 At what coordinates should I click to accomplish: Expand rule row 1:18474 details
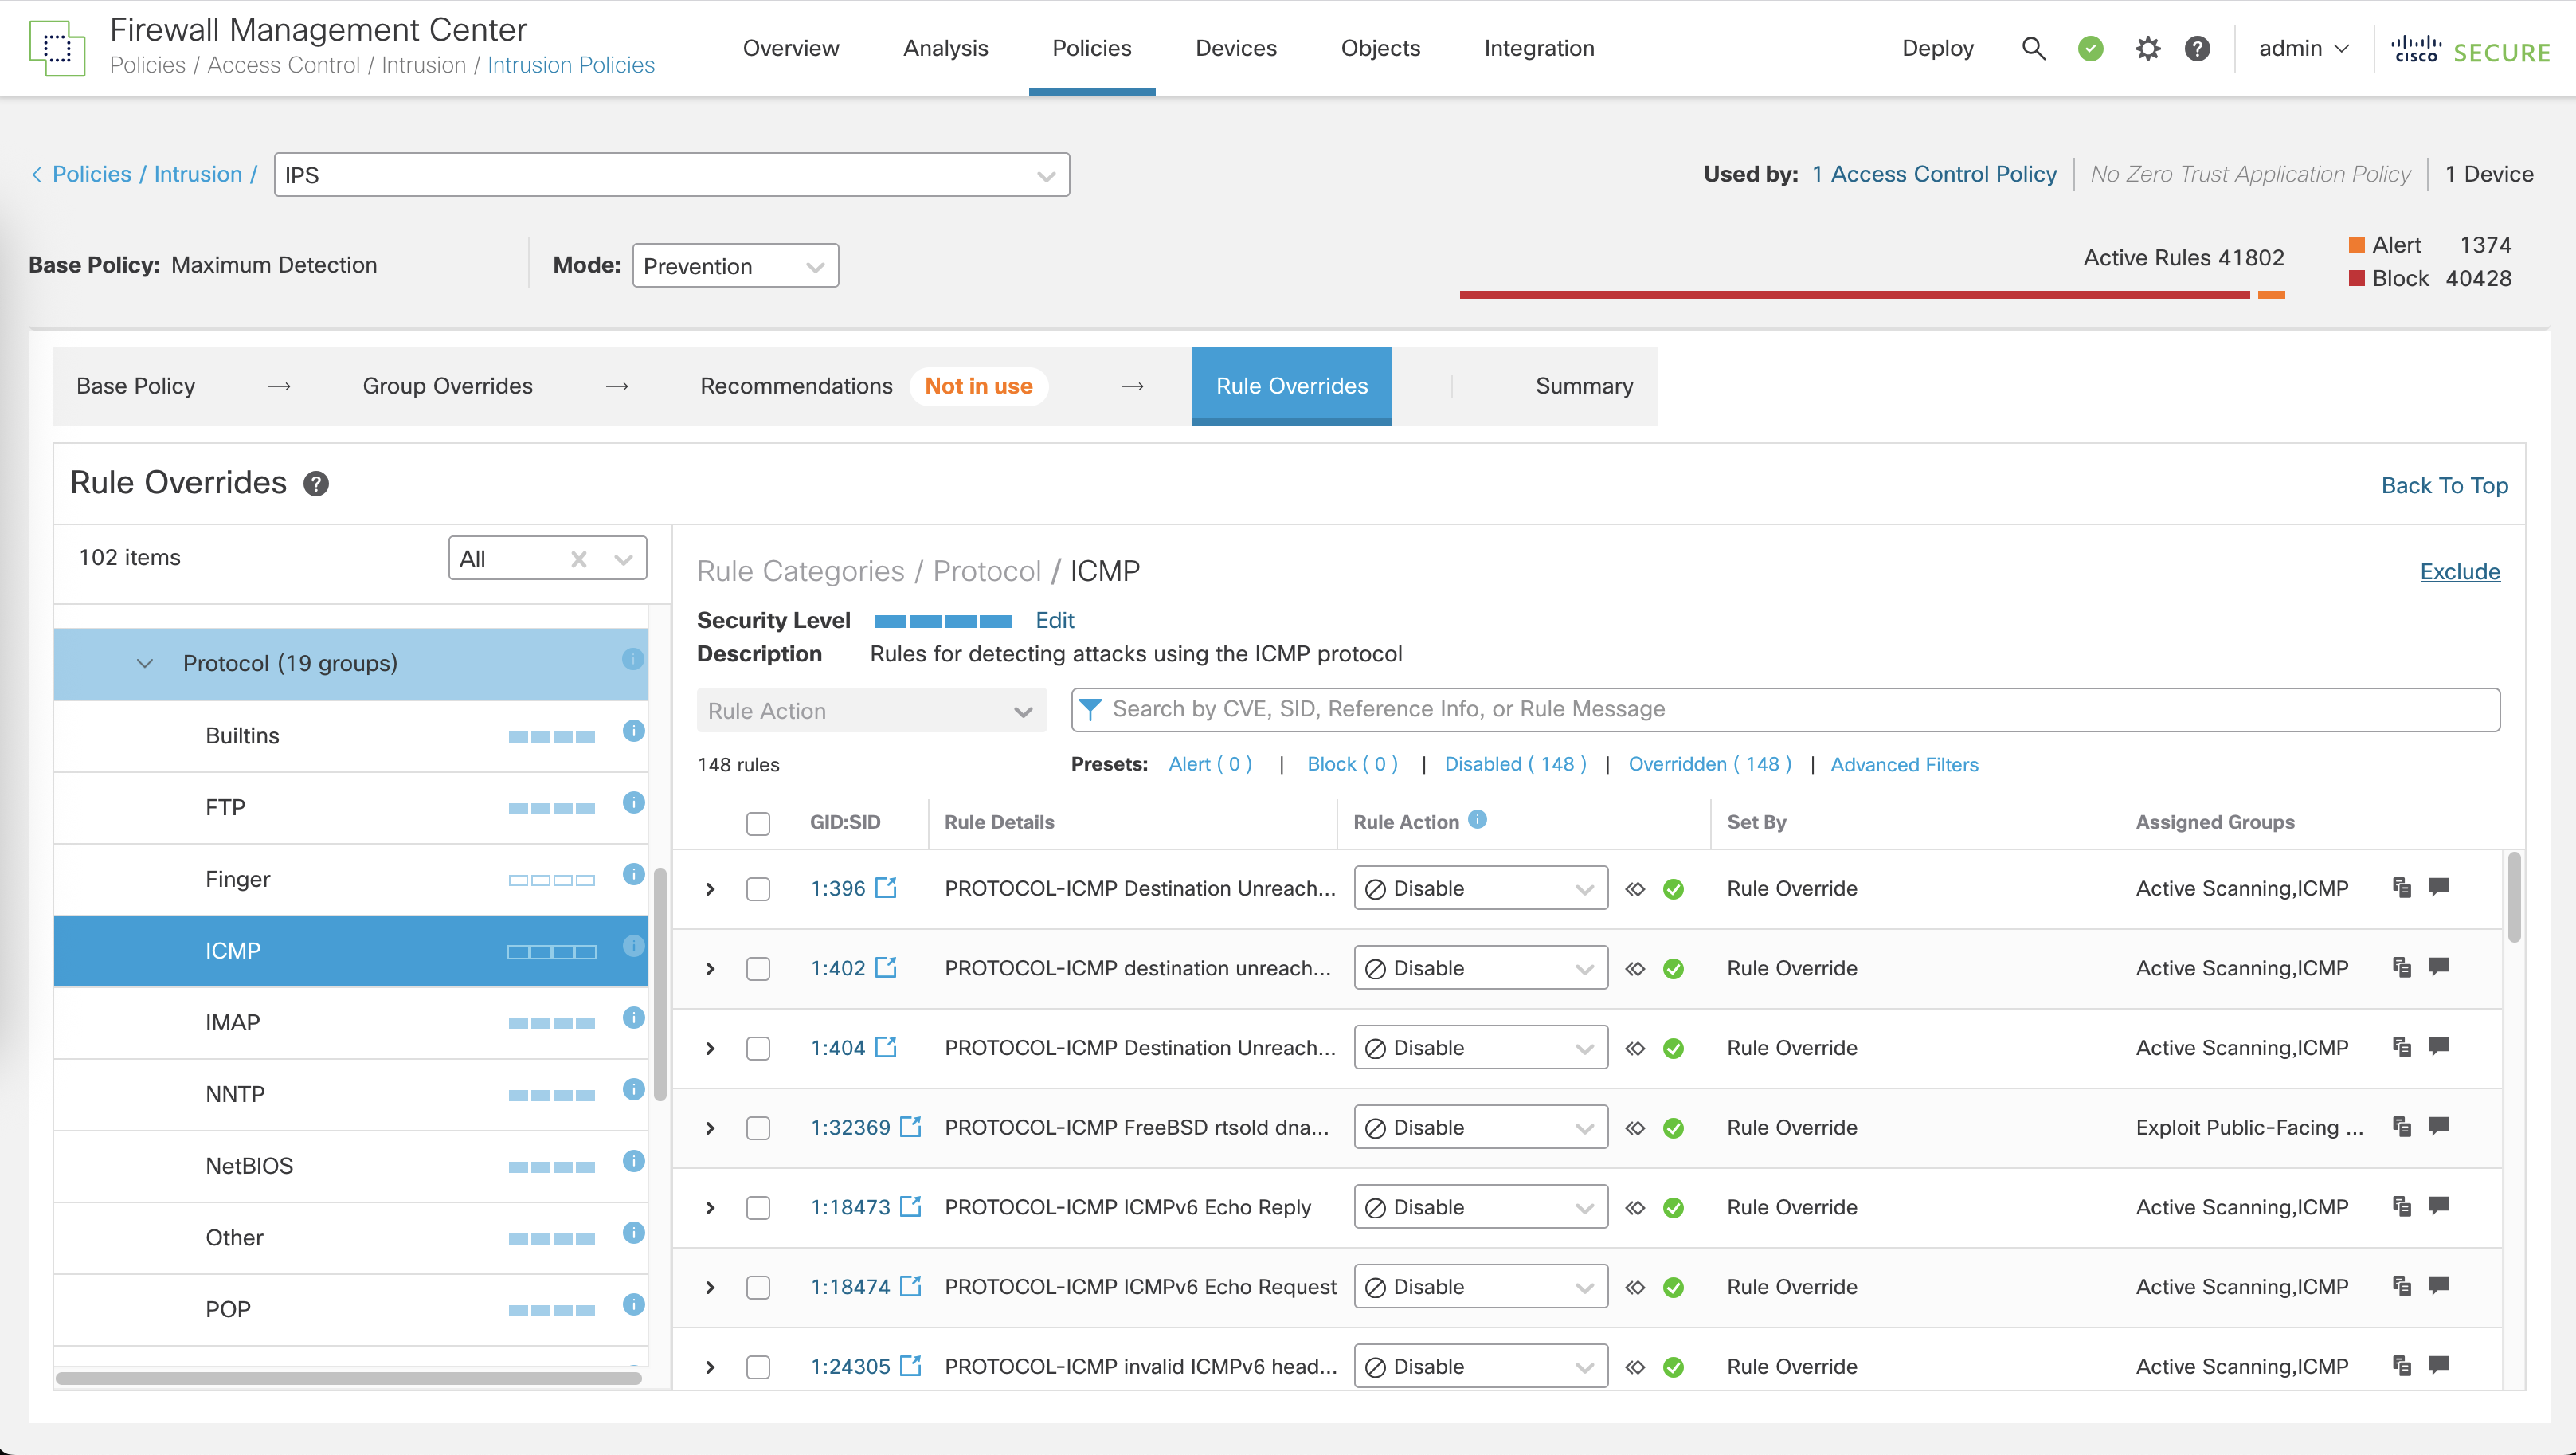point(710,1288)
